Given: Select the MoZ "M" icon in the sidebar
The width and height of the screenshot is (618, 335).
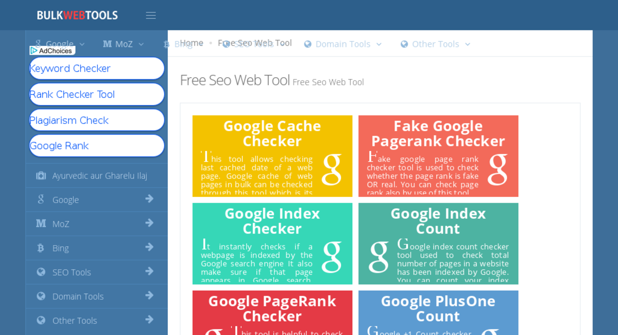Looking at the screenshot, I should (40, 223).
